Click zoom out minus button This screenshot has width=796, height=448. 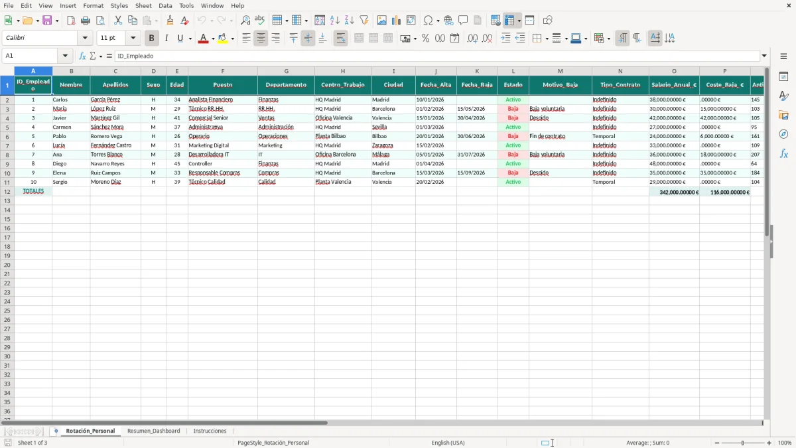(717, 443)
